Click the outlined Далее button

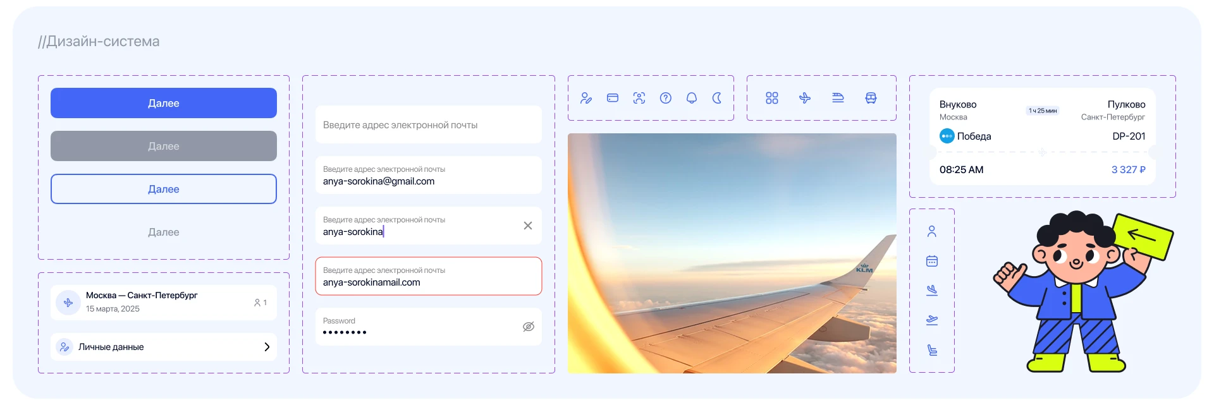point(164,189)
